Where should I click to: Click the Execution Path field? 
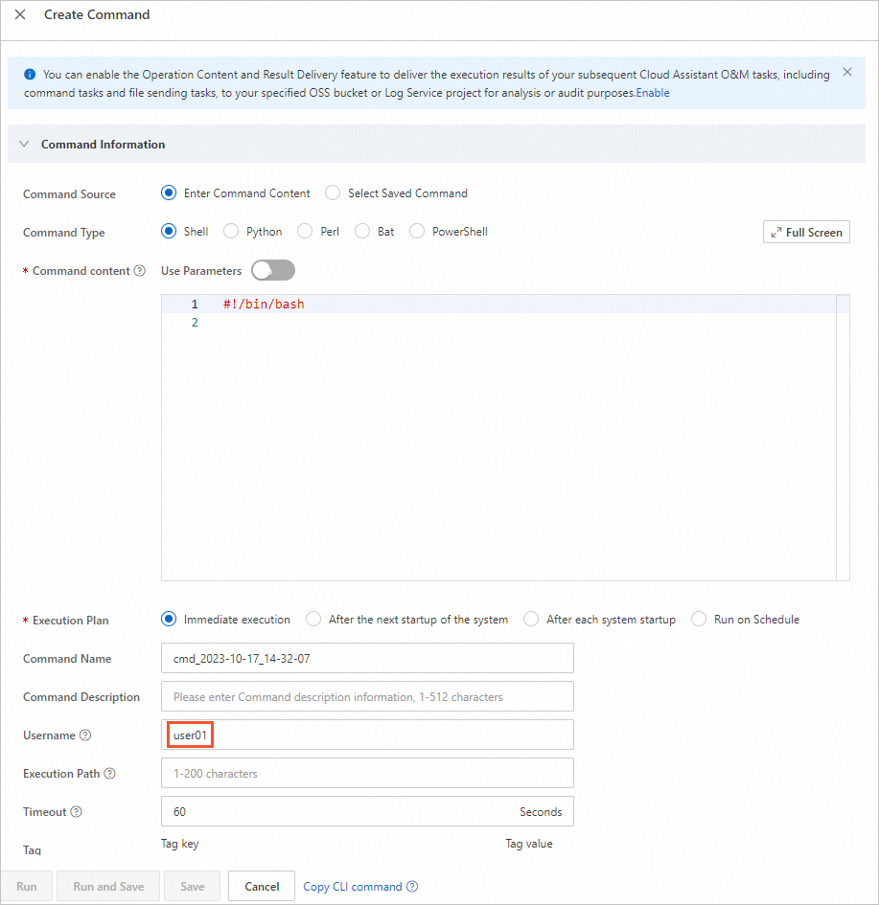[367, 774]
